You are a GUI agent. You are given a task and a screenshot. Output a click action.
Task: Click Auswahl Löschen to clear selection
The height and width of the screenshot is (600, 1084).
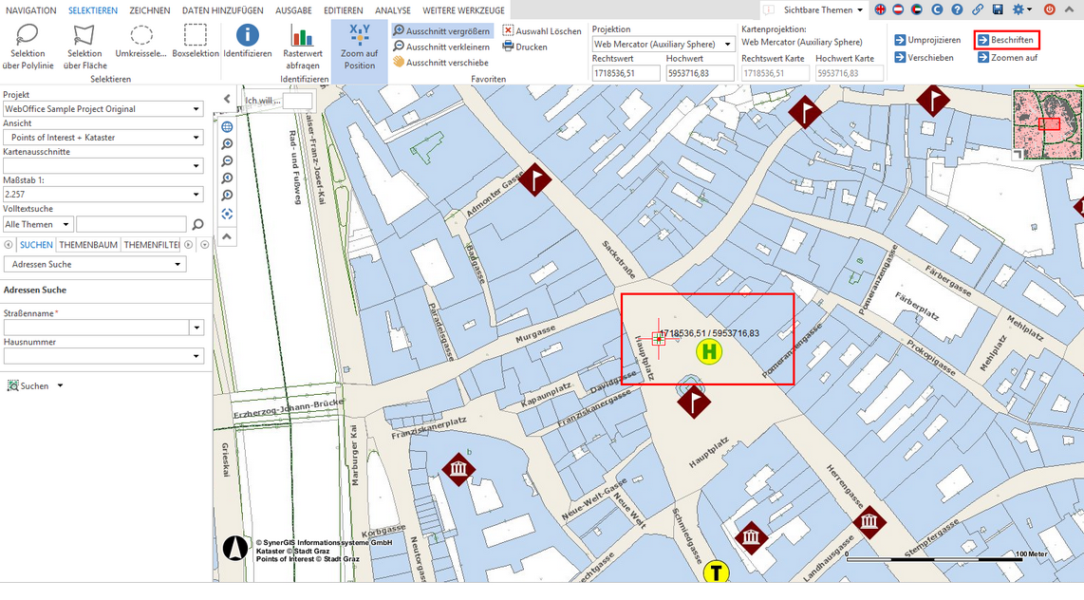coord(542,31)
